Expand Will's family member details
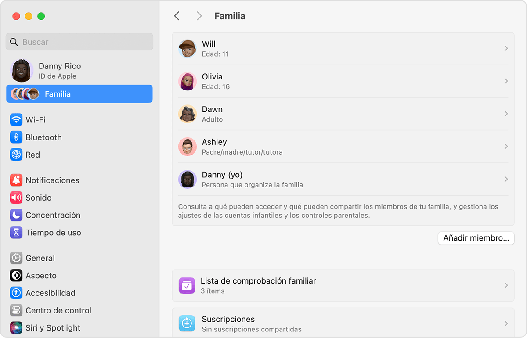The image size is (527, 338). click(x=343, y=48)
